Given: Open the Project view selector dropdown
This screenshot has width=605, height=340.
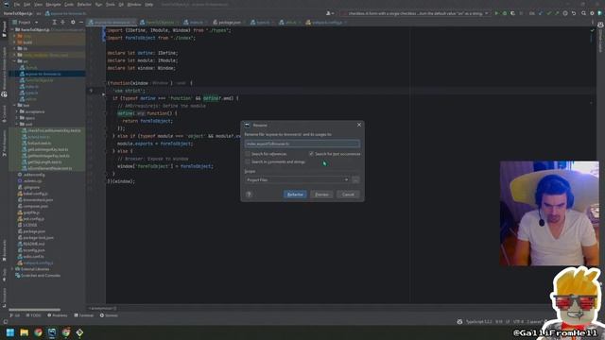Looking at the screenshot, I should point(26,23).
